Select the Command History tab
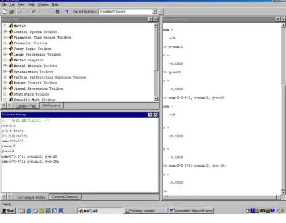Viewport: 286px width, 223px height. click(x=31, y=197)
